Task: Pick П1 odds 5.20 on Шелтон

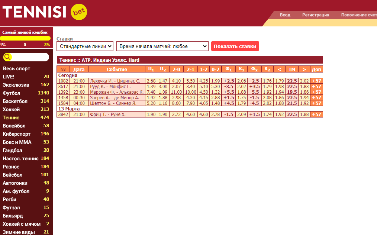Action: tap(151, 103)
